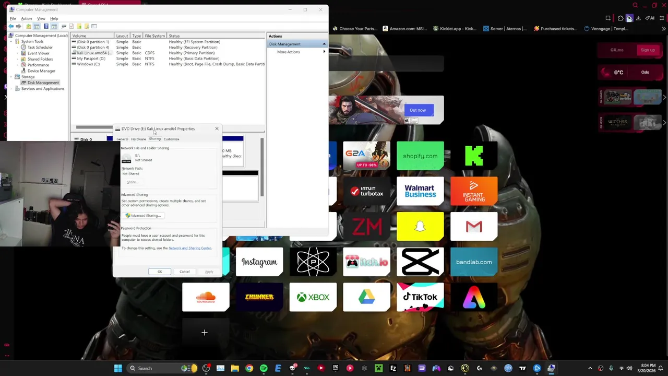Open the Instagram speed dial tile

coord(259,262)
